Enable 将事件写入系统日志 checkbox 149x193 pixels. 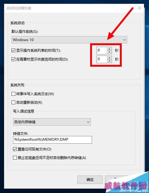13,94
